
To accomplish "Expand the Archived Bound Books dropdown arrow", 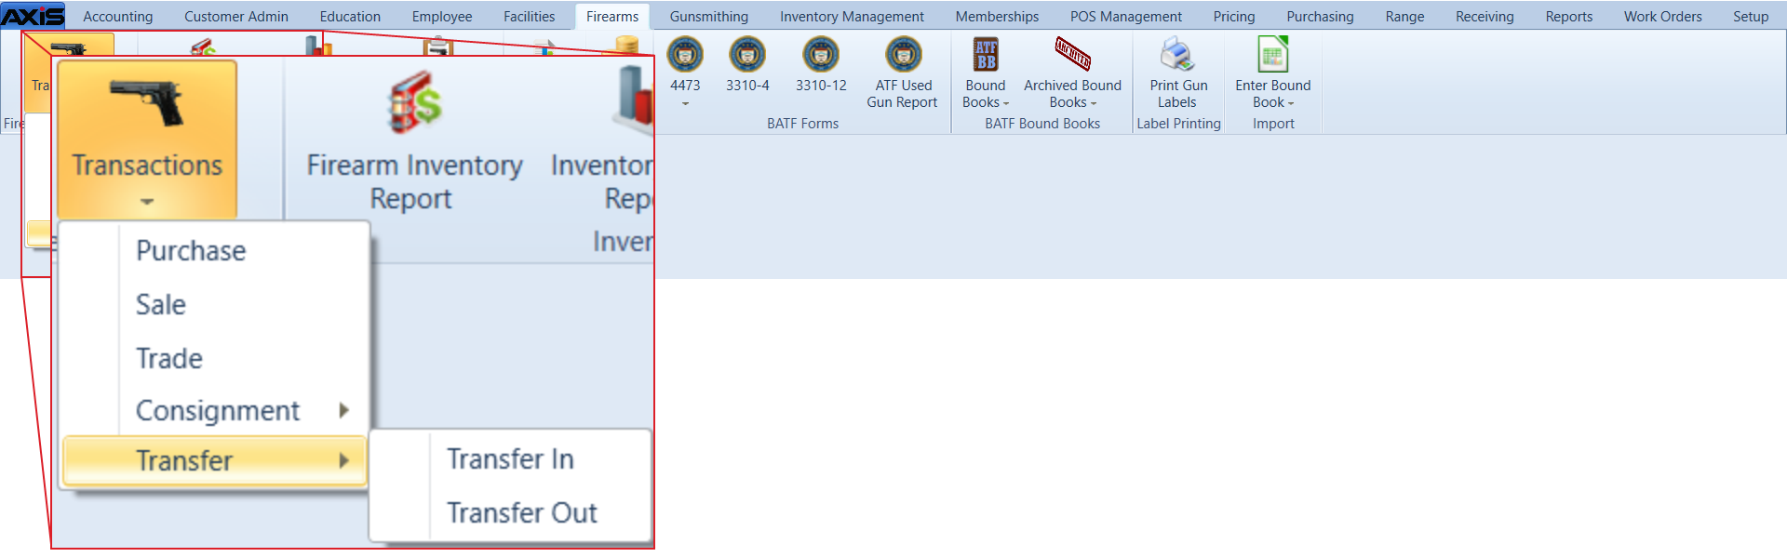I will (x=1094, y=103).
